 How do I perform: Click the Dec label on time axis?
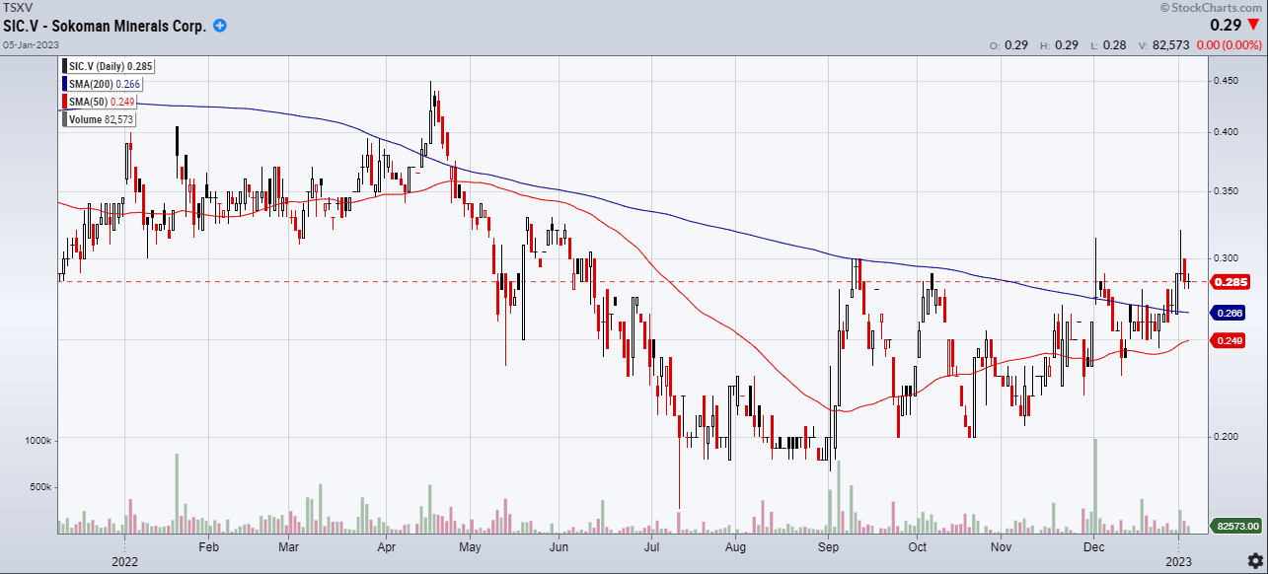[1093, 545]
